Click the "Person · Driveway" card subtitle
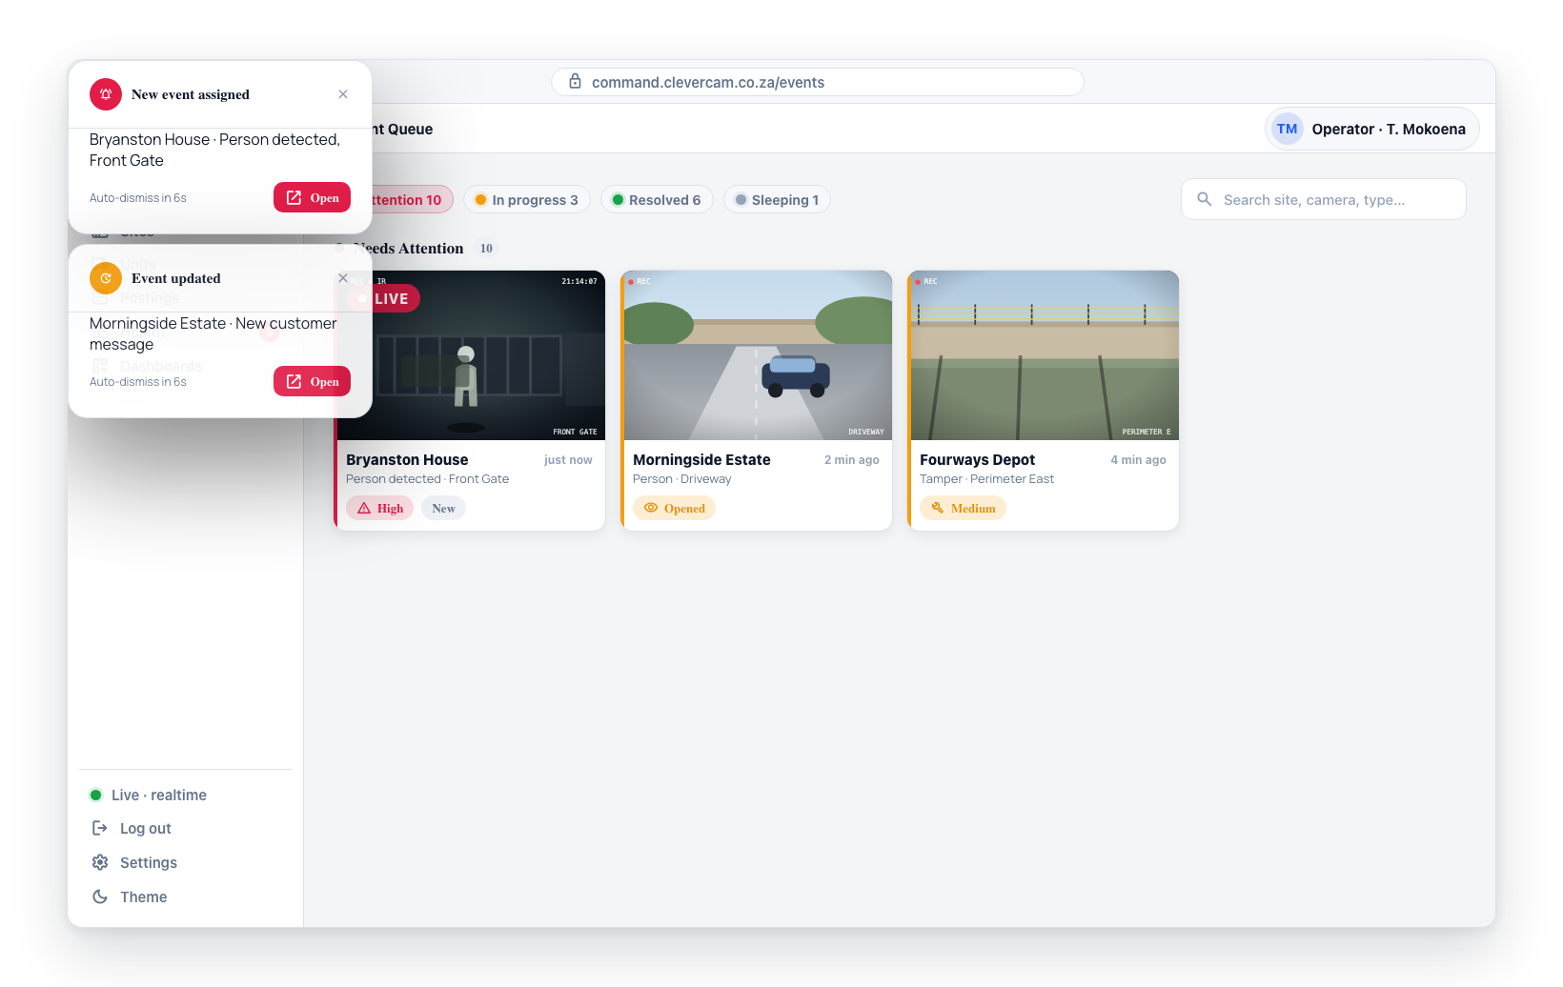Viewport: 1563px width, 987px height. (681, 479)
